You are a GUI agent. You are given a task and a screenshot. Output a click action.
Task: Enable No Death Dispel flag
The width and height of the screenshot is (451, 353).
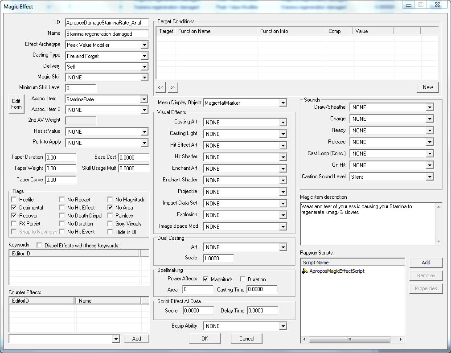pos(62,215)
